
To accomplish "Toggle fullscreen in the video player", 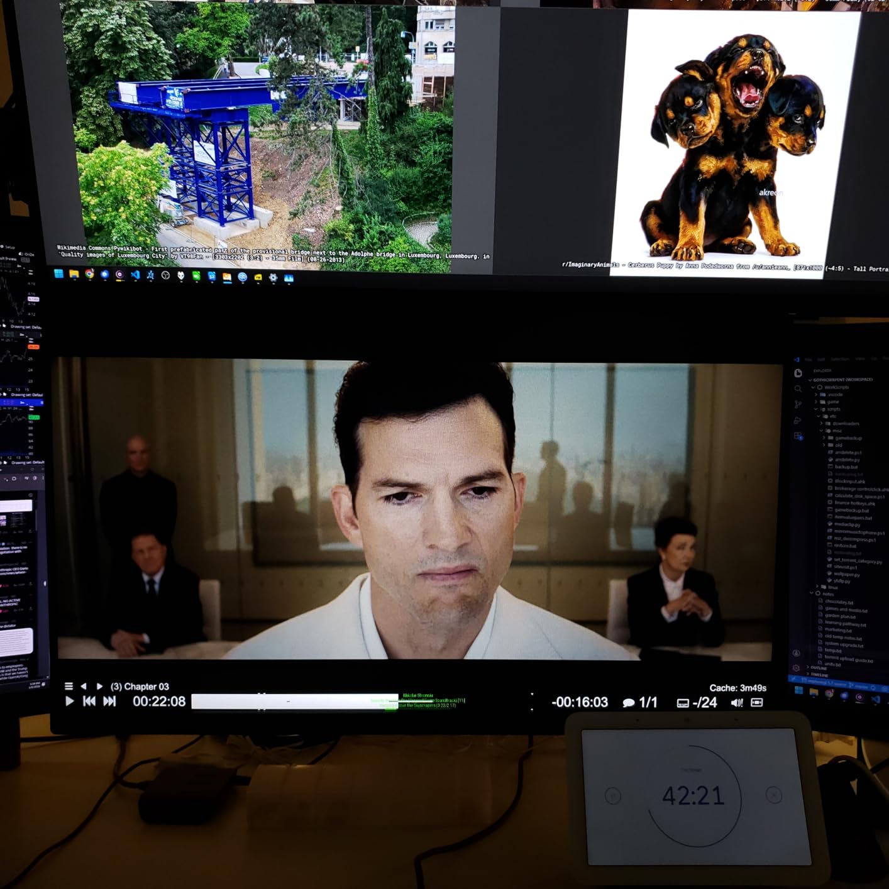I will pos(757,702).
